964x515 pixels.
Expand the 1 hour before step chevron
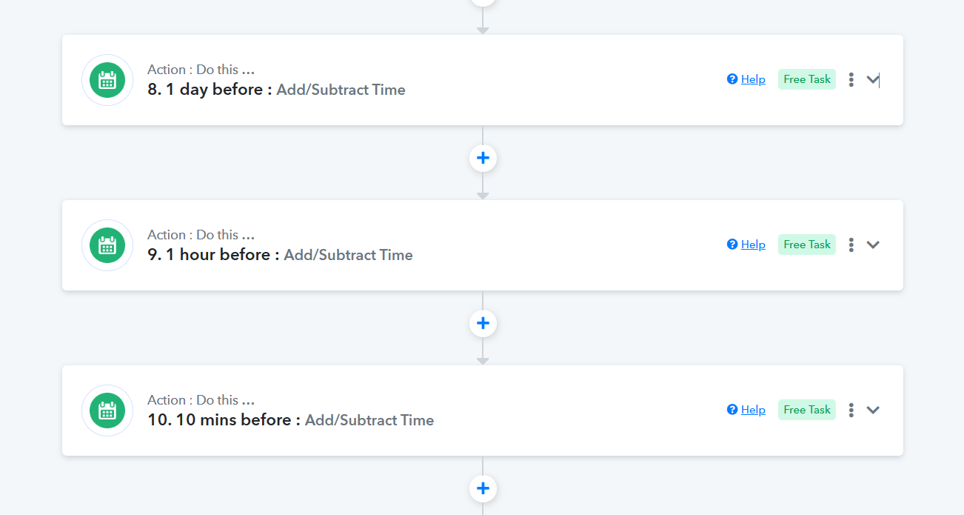click(873, 245)
